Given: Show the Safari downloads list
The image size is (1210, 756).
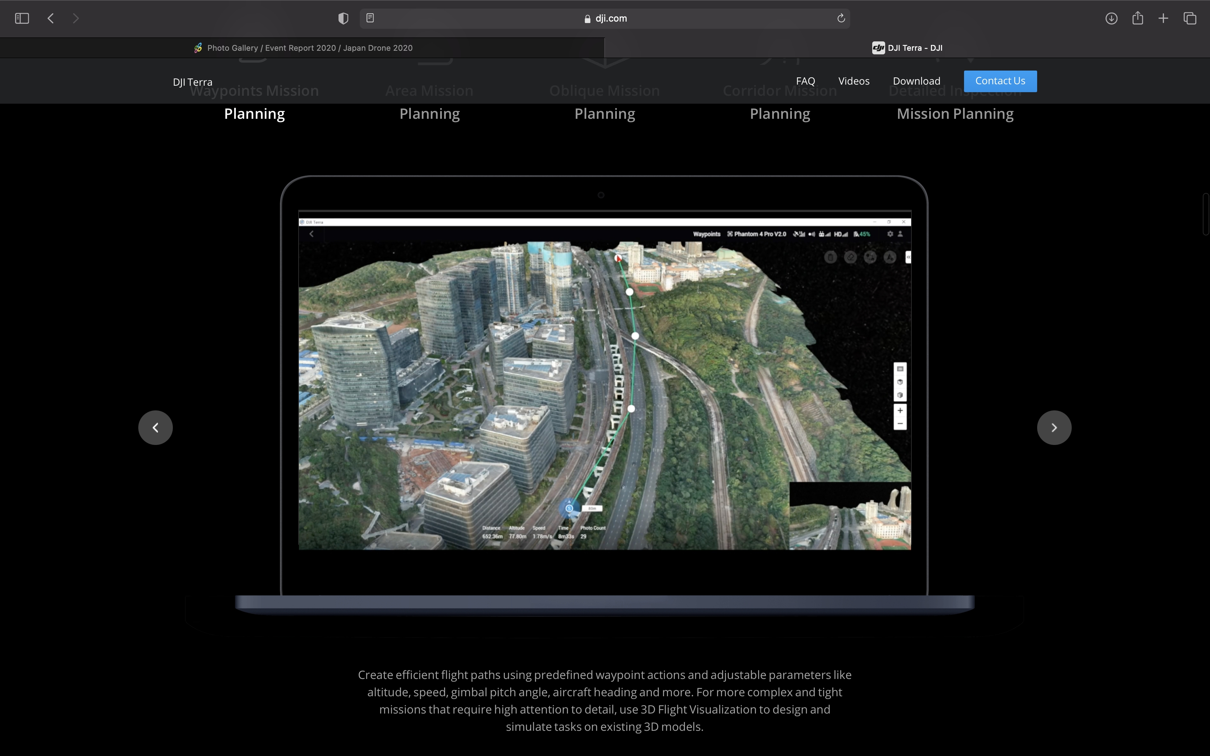Looking at the screenshot, I should tap(1111, 18).
